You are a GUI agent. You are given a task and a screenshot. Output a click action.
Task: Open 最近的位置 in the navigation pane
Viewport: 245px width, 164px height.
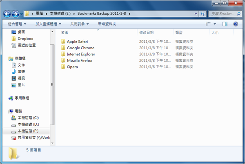pos(27,45)
